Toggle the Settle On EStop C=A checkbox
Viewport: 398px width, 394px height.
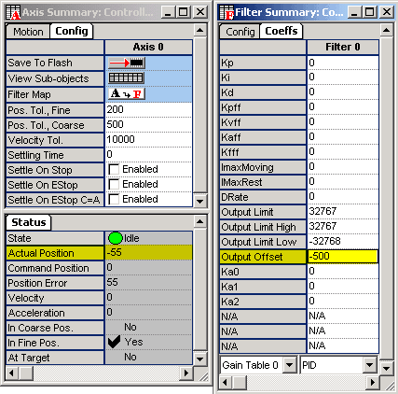coord(114,200)
